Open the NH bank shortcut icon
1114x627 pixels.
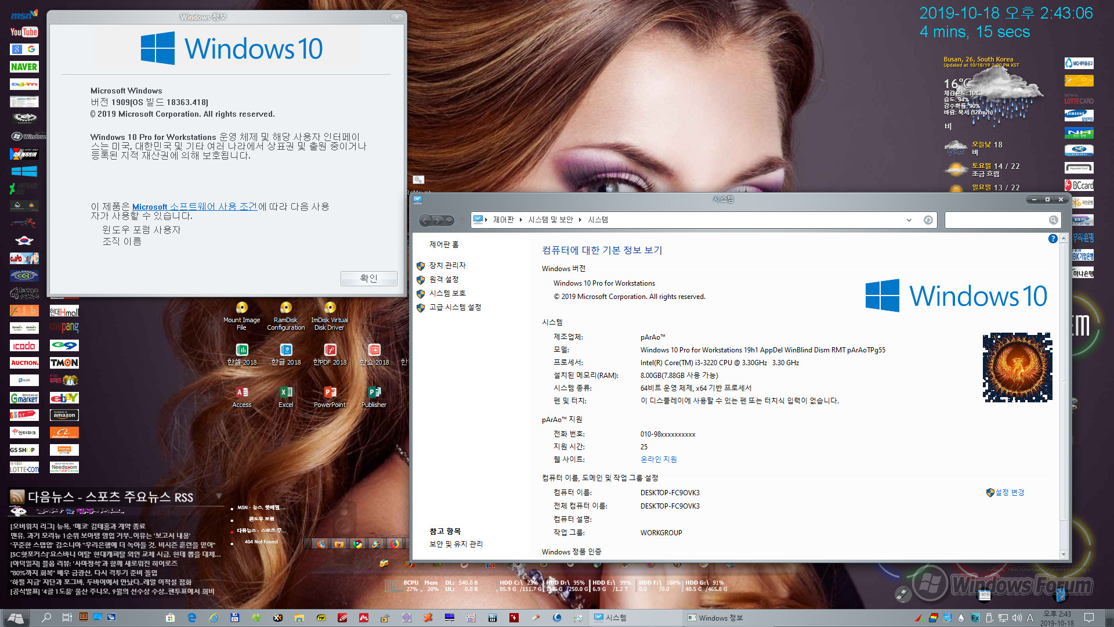[x=1079, y=134]
